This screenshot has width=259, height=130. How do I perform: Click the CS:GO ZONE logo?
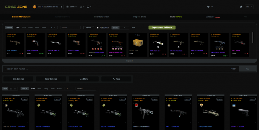(16, 7)
